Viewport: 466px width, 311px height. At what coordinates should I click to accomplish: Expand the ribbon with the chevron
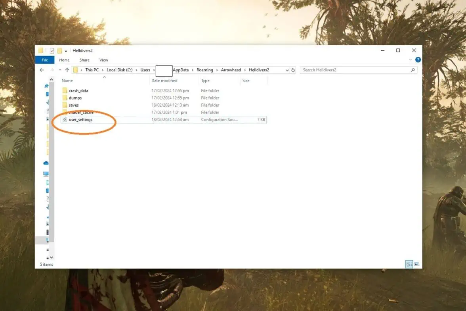(411, 60)
